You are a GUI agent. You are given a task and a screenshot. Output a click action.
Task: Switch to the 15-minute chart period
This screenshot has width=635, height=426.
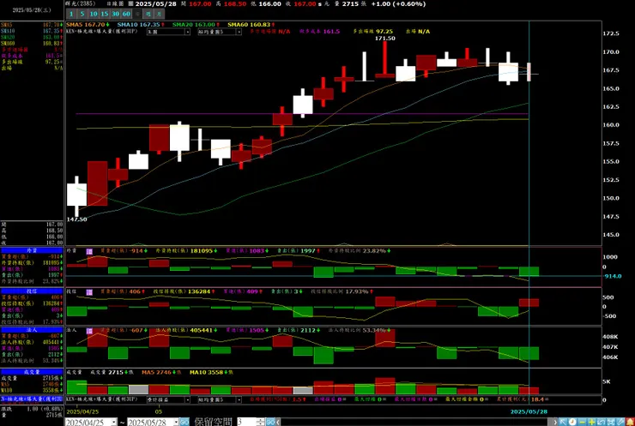point(105,14)
